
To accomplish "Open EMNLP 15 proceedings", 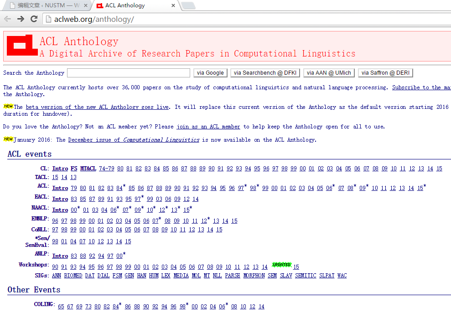I will 234,220.
